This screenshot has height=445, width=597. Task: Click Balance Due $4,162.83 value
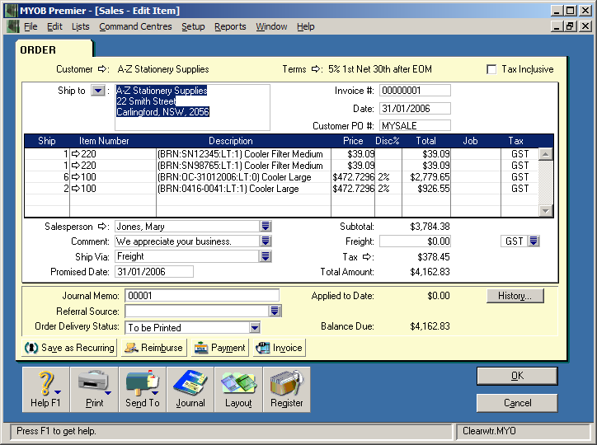click(x=430, y=326)
